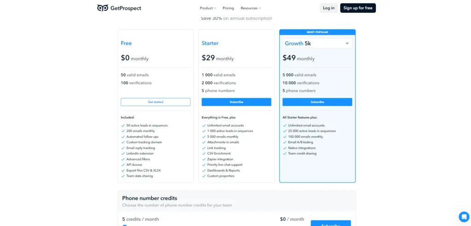
Task: Click '50 valid emails' text
Action: (135, 75)
